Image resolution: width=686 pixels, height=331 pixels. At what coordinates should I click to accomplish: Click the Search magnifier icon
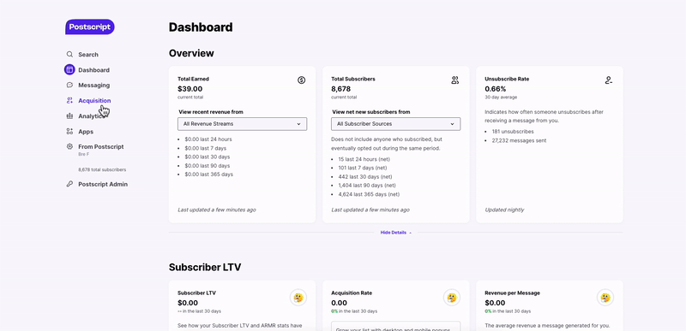click(69, 55)
